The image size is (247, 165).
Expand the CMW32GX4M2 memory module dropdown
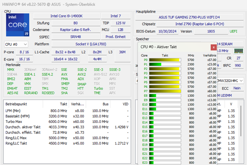241,81
